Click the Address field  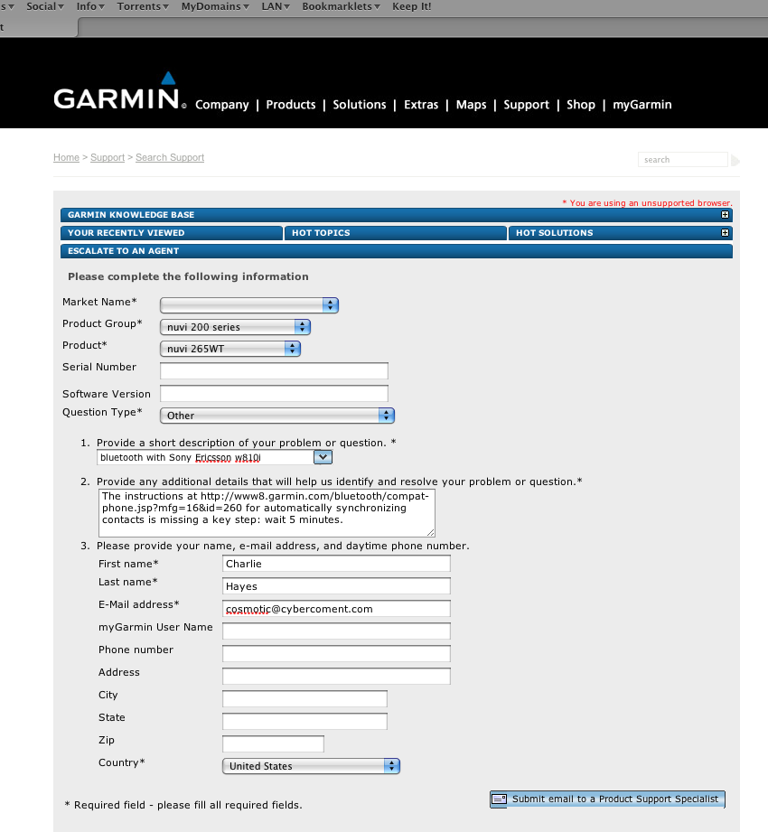click(x=336, y=677)
